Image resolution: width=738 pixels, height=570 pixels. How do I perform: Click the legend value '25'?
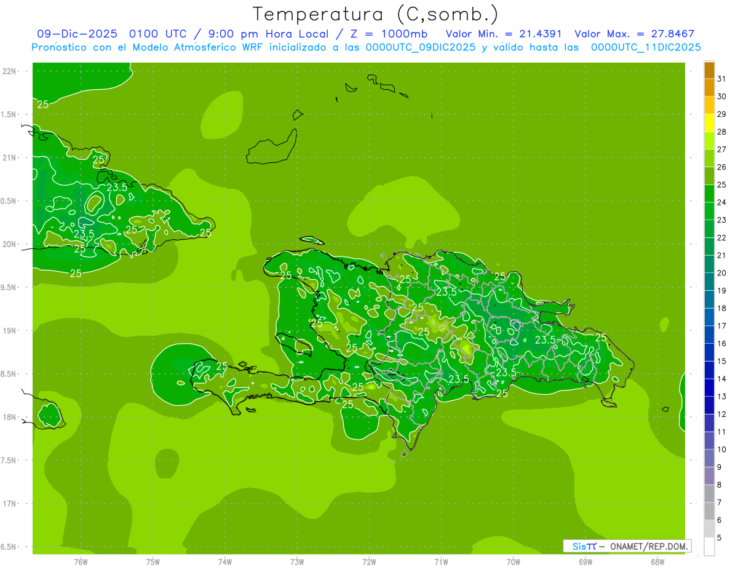pyautogui.click(x=722, y=184)
